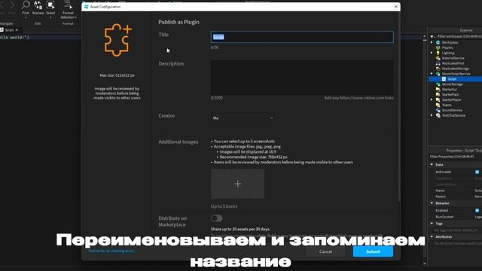Click the Title input field

pyautogui.click(x=302, y=37)
